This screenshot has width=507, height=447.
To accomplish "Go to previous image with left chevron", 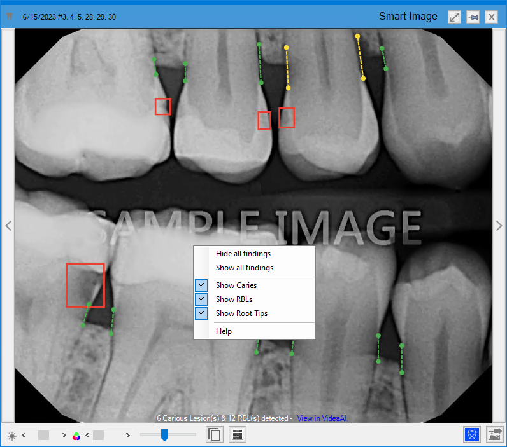I will pyautogui.click(x=8, y=226).
